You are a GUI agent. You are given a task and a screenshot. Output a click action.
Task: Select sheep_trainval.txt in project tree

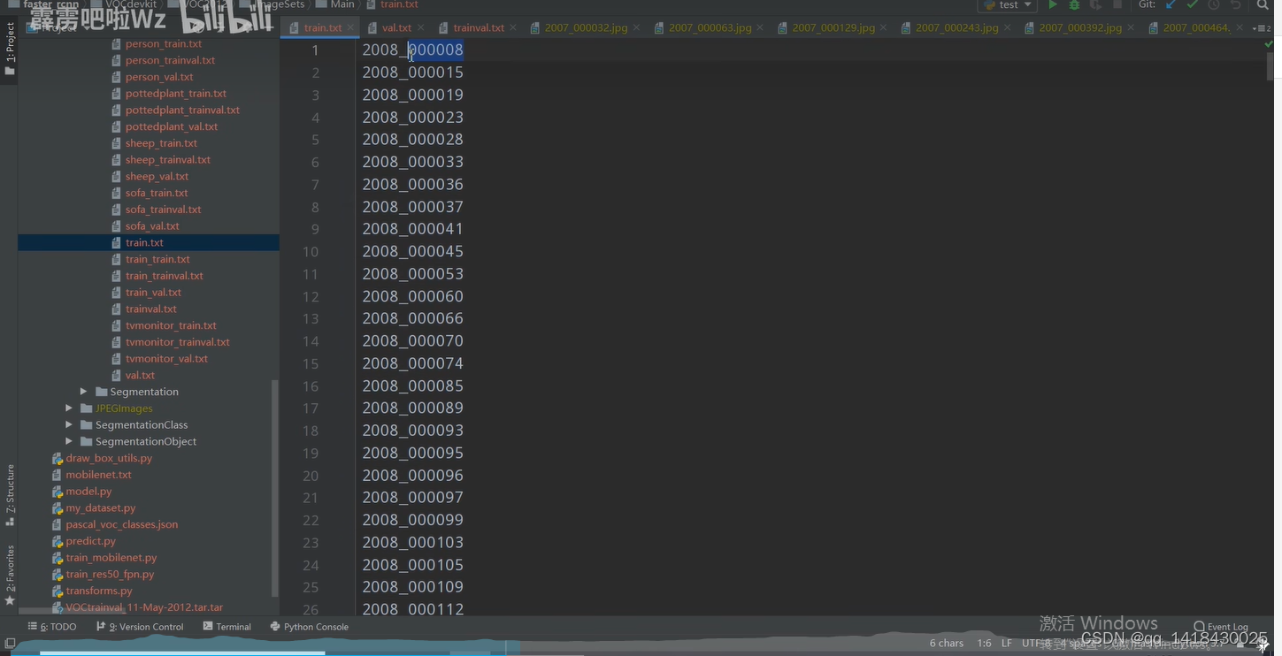point(168,160)
